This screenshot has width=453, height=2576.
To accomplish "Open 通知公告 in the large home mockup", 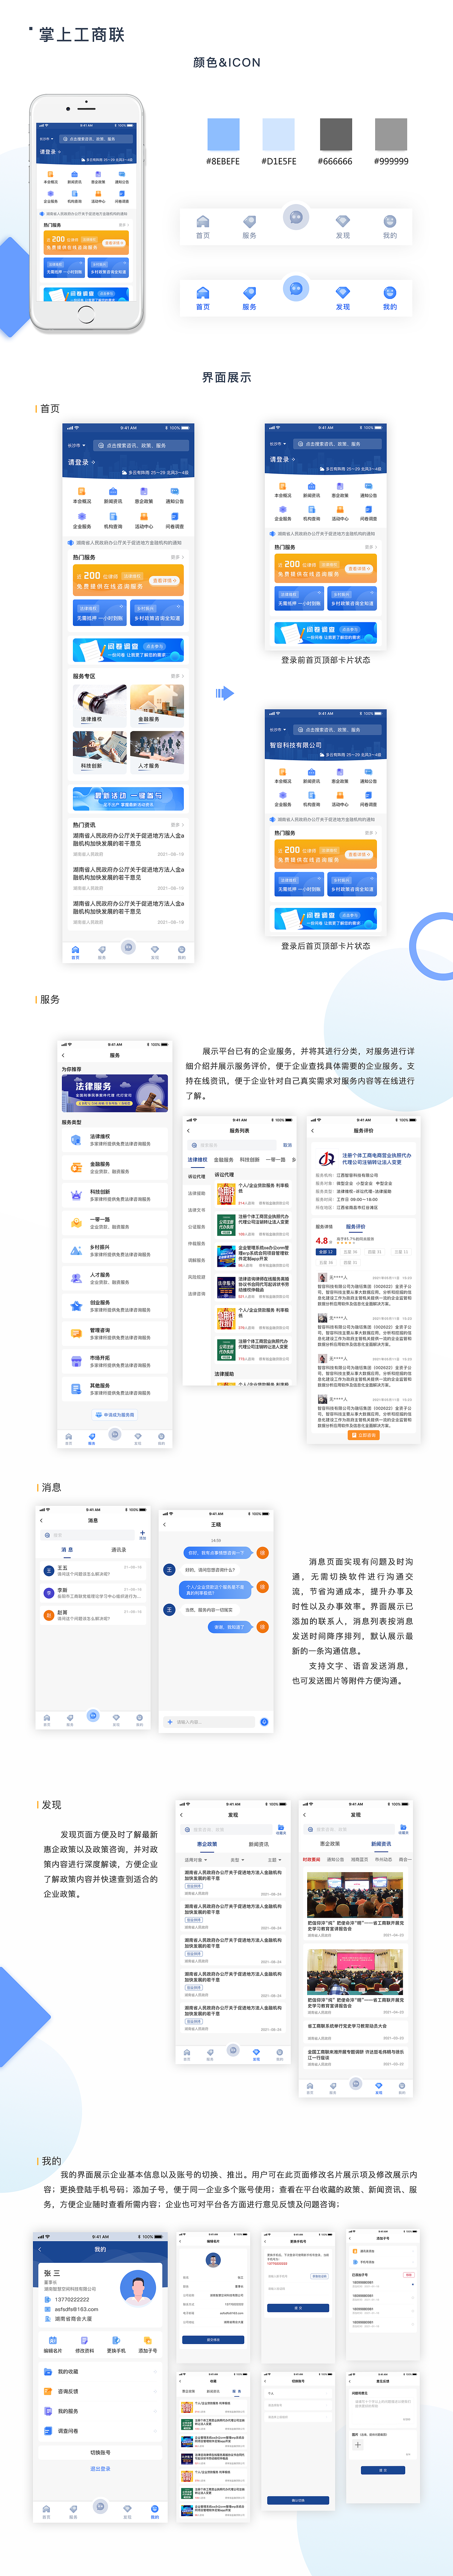I will point(175,495).
